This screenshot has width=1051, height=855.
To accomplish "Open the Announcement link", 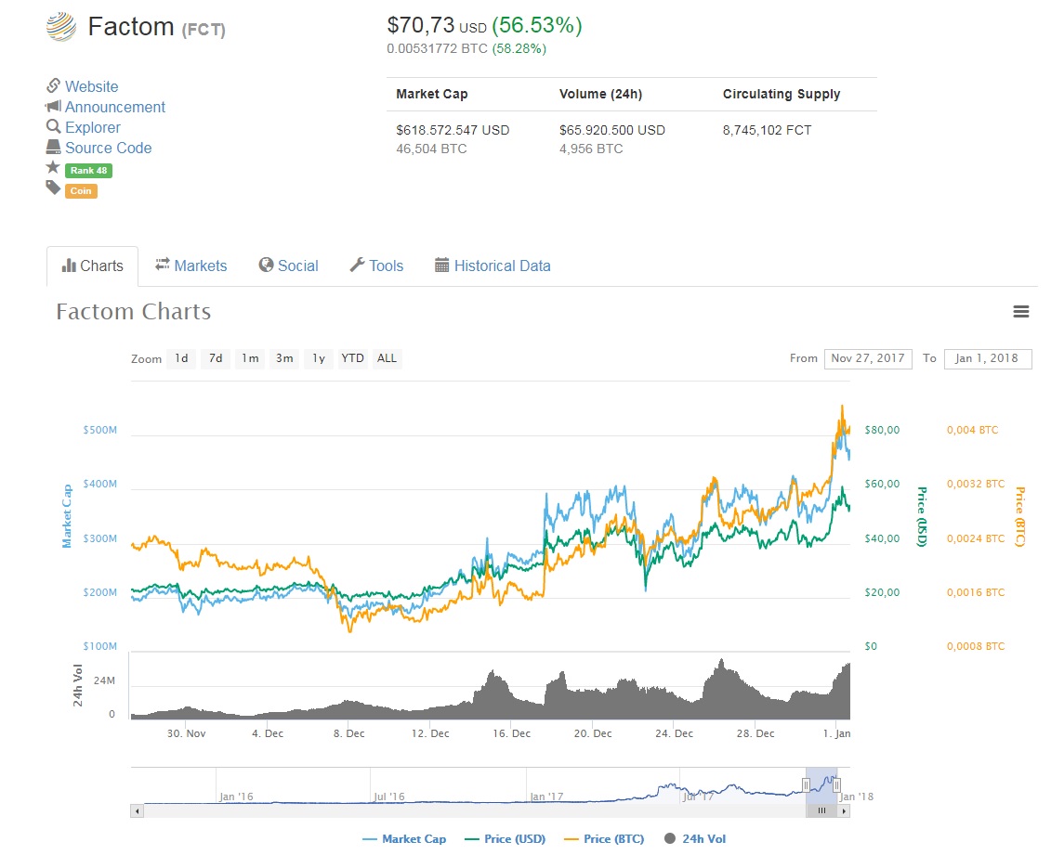I will 114,107.
